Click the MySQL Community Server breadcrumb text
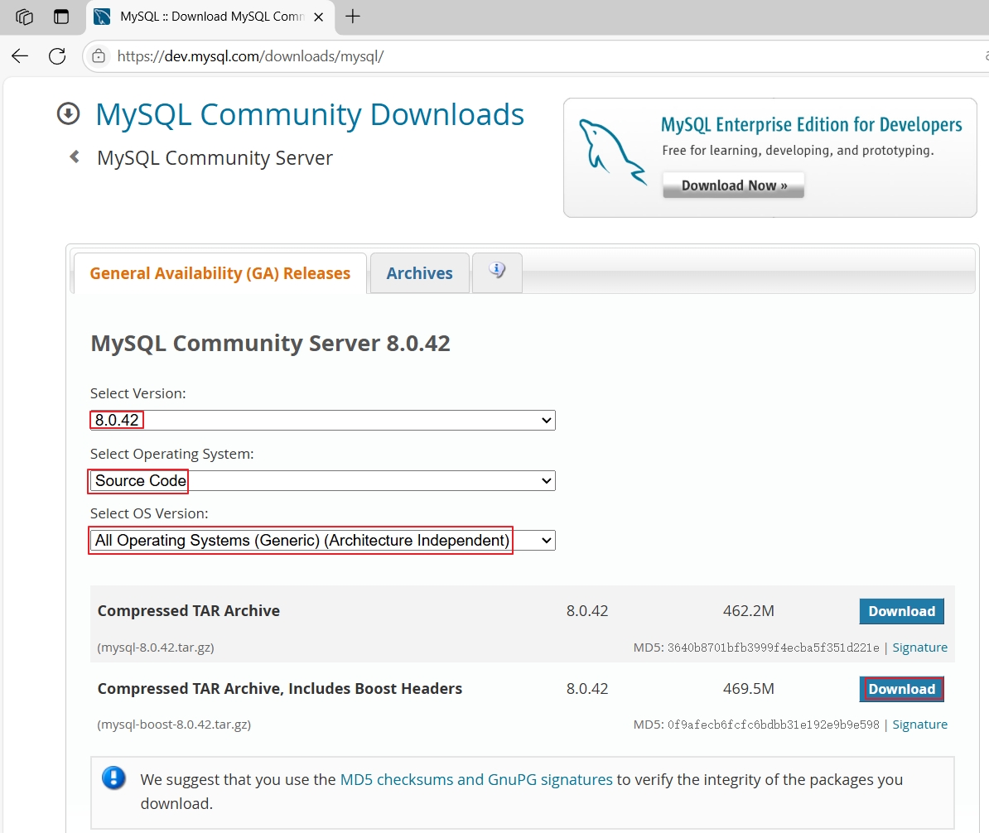Screen dimensions: 989x833 215,157
